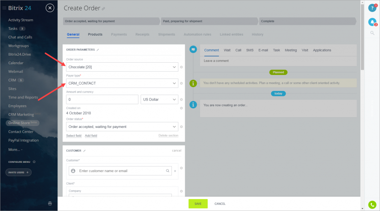Click the Configure Menu gear icon
The height and width of the screenshot is (211, 380).
pyautogui.click(x=34, y=162)
